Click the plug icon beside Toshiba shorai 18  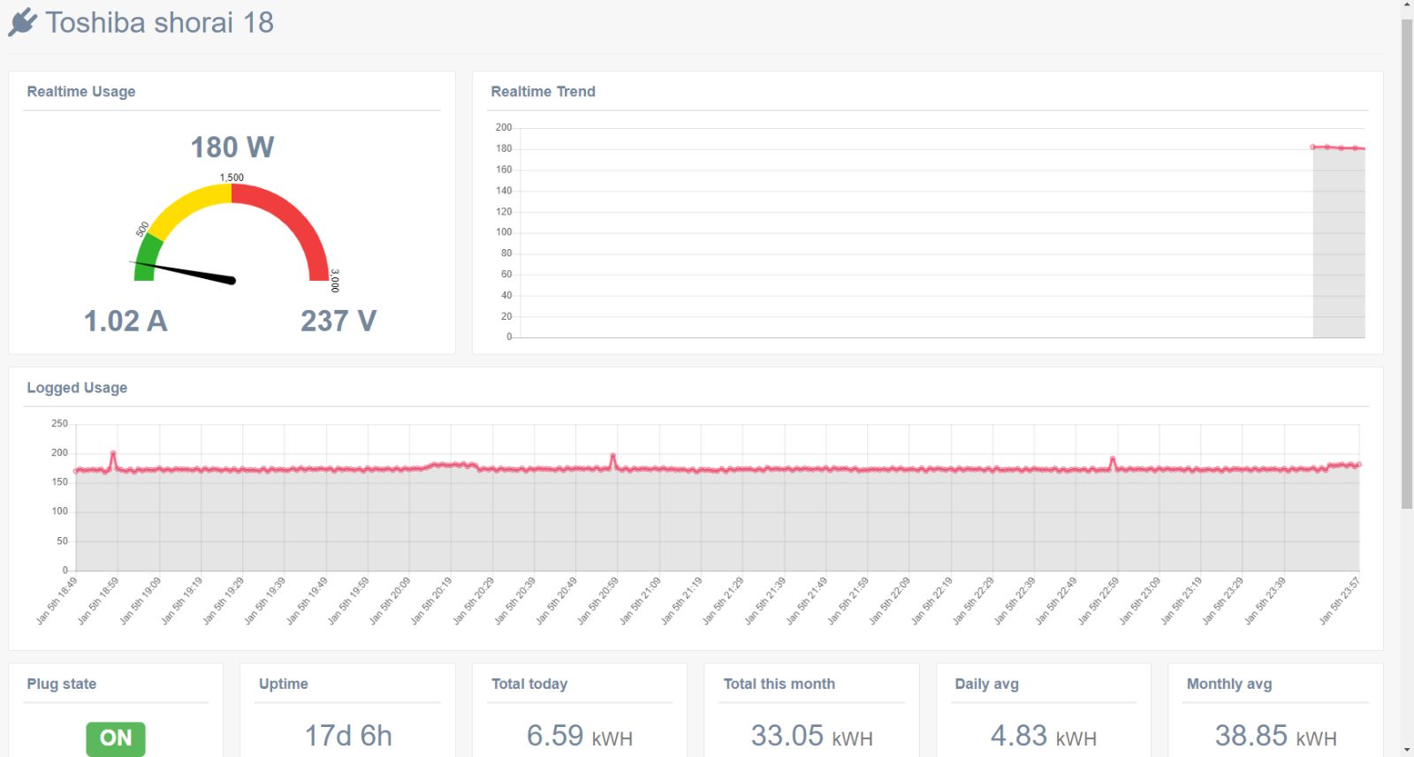click(x=23, y=22)
